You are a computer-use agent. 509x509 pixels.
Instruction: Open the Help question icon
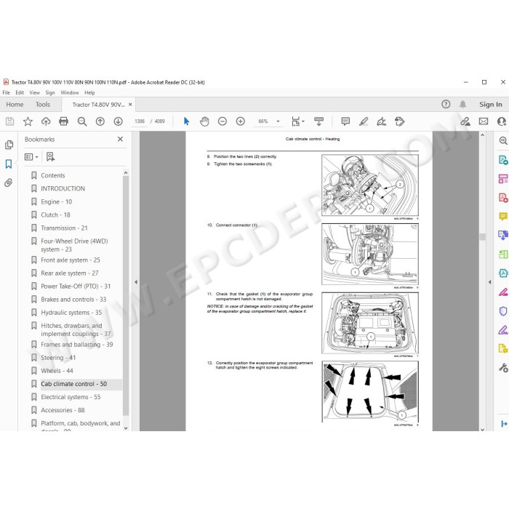pyautogui.click(x=446, y=104)
